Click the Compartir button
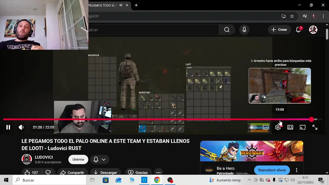Screen dimensions: 329x185 coord(73,172)
